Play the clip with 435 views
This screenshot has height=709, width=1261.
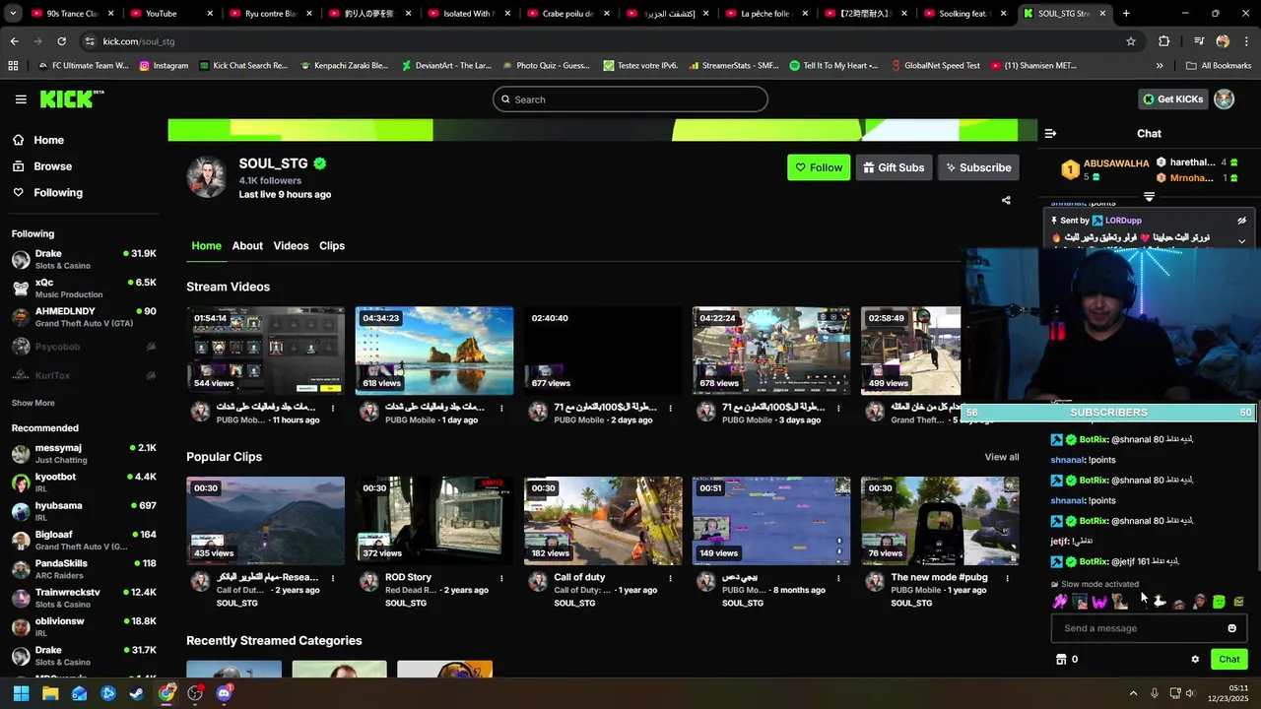click(266, 521)
